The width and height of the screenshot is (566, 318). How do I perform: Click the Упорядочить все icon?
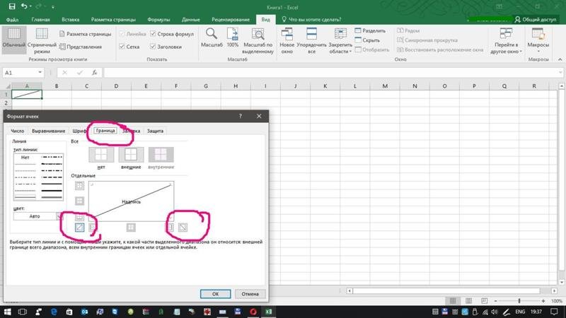click(311, 35)
